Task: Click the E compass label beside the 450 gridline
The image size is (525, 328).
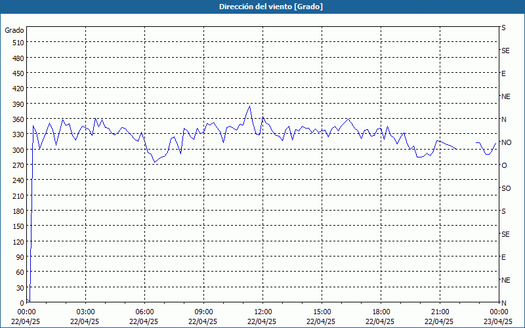Action: [503, 73]
